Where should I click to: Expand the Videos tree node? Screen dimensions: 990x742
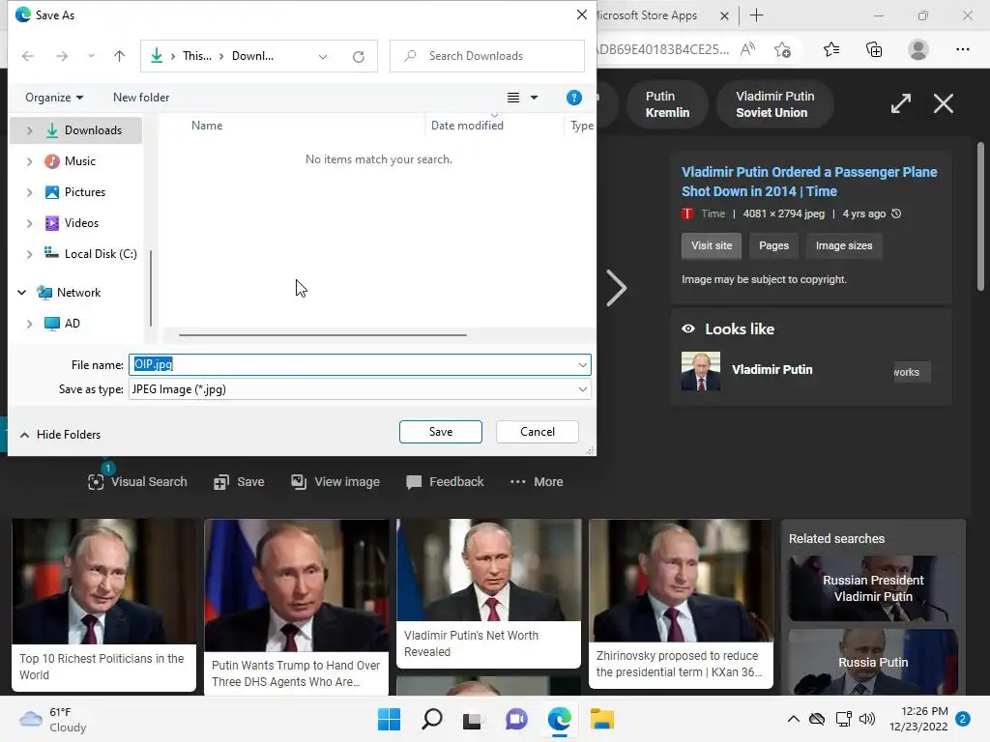[29, 223]
